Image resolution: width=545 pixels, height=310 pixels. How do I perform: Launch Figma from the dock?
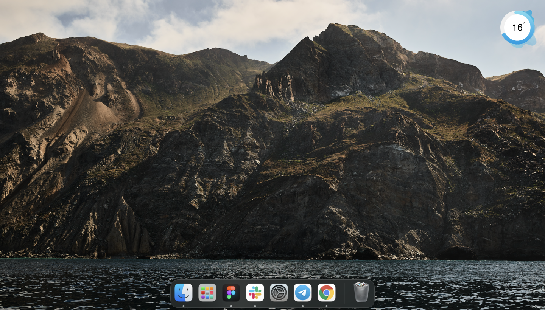[x=231, y=293]
